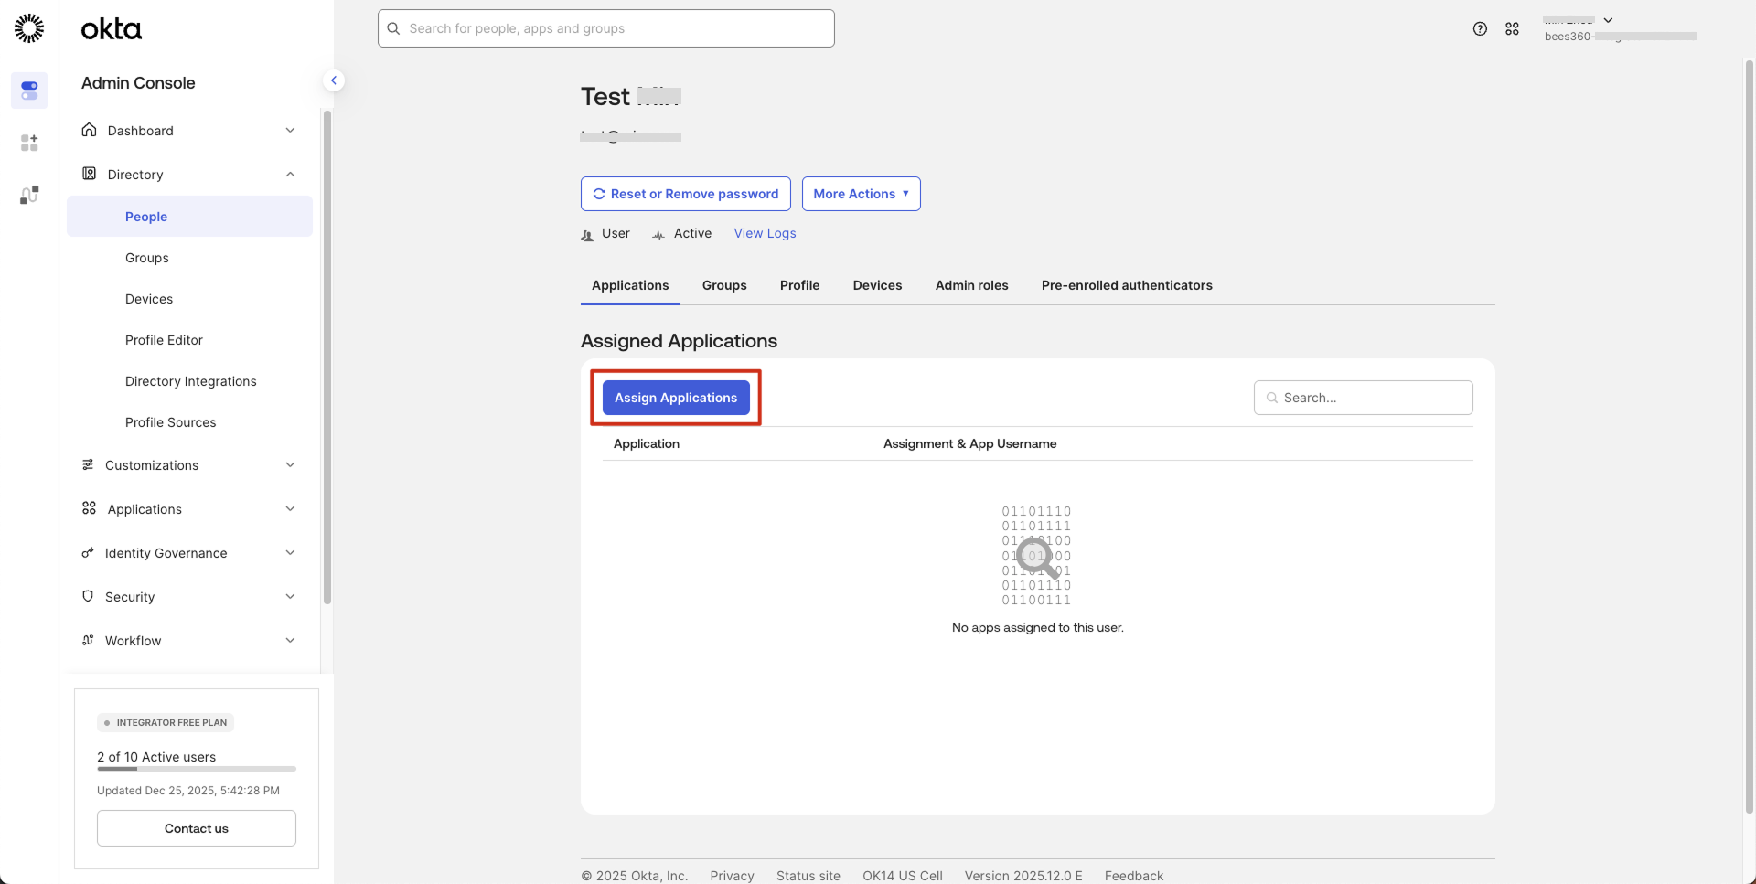
Task: Open the add applications icon in sidebar
Action: click(x=28, y=143)
